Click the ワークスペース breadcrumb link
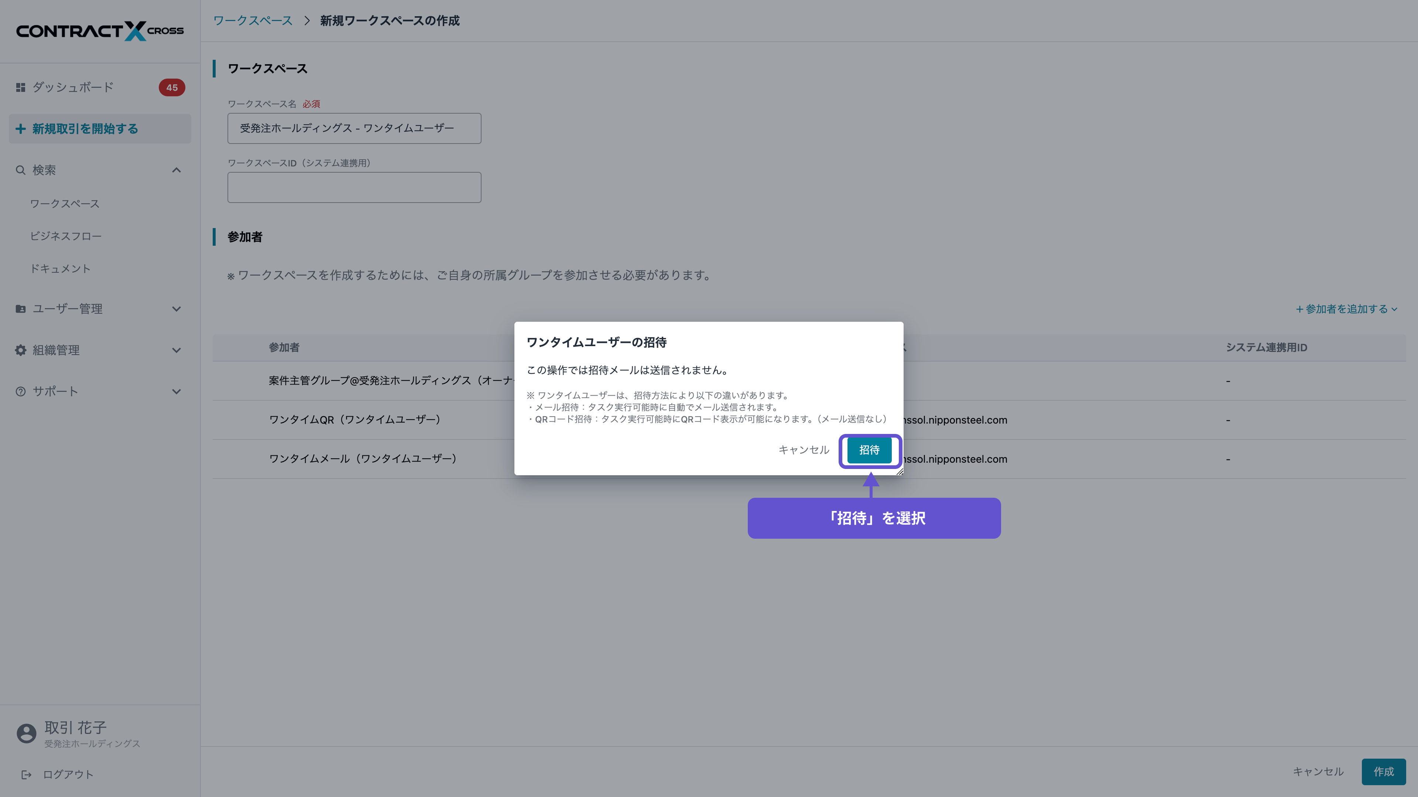 click(253, 21)
